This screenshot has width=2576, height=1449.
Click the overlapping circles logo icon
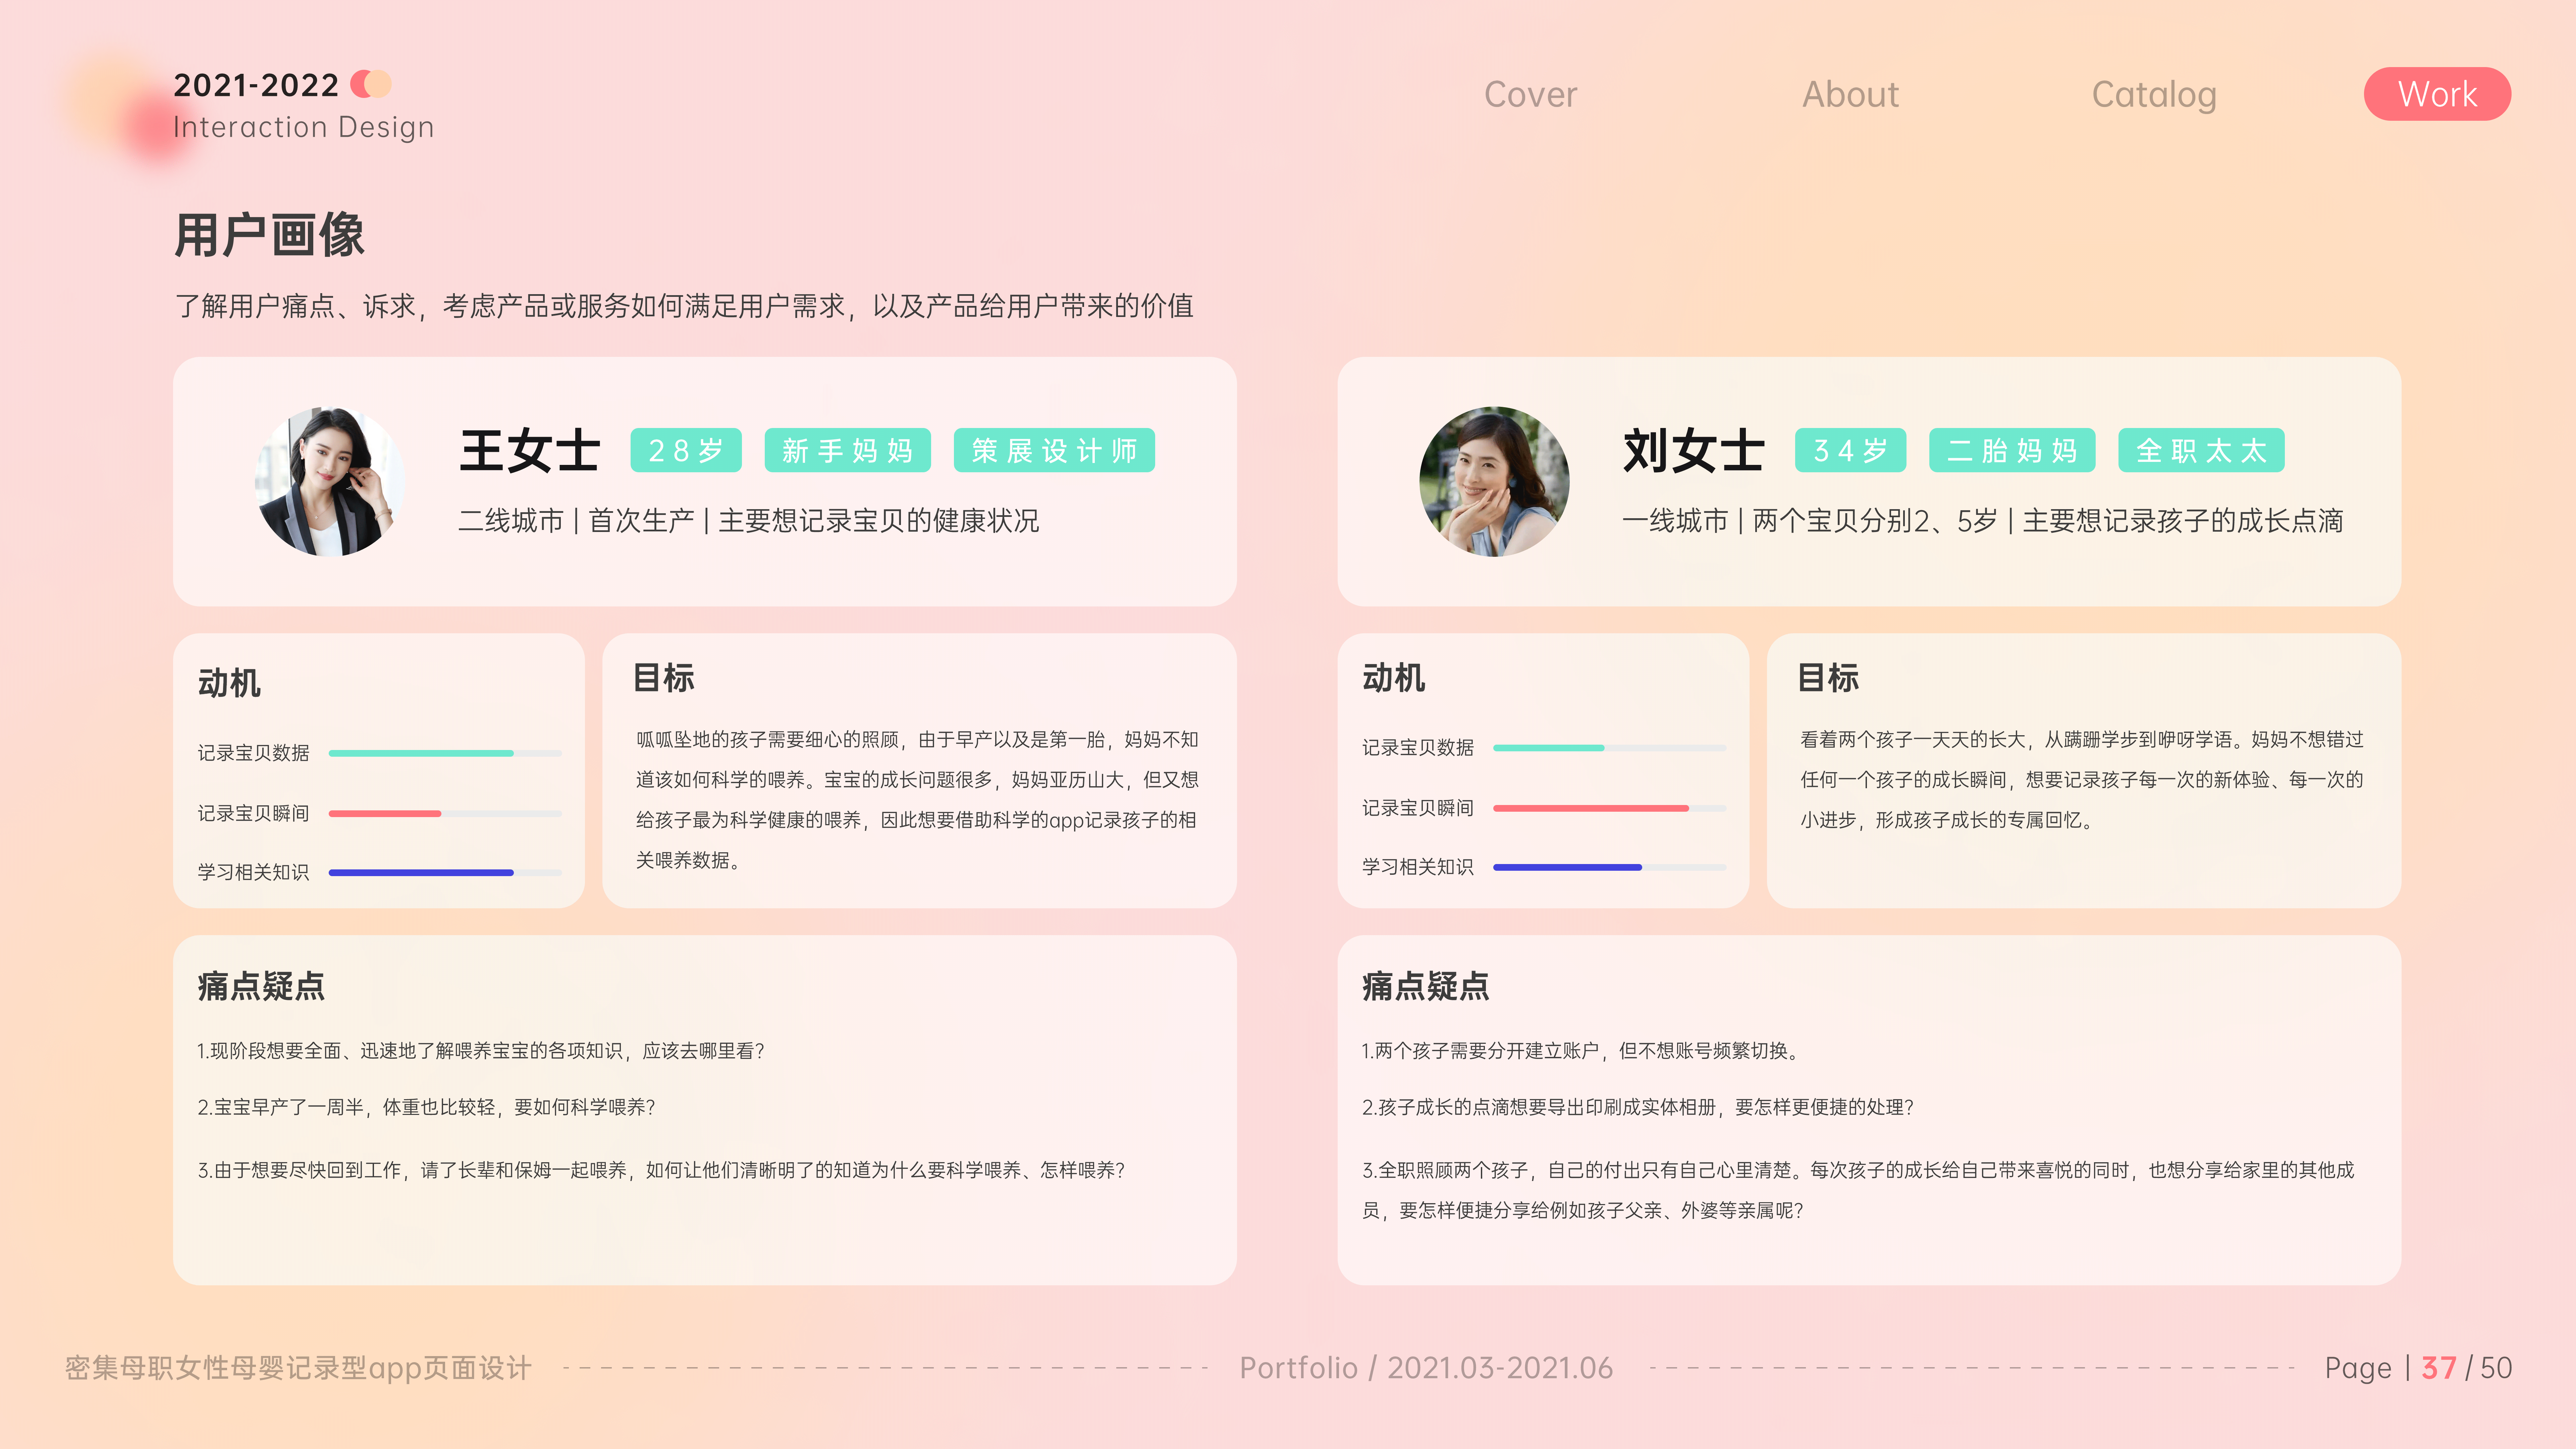371,84
